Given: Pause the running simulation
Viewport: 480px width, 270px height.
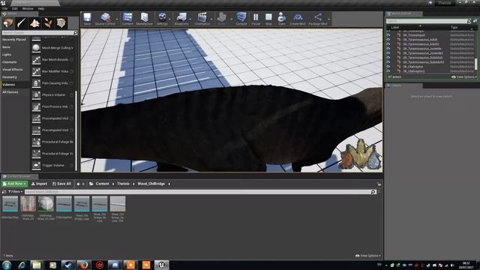Looking at the screenshot, I should pyautogui.click(x=256, y=19).
